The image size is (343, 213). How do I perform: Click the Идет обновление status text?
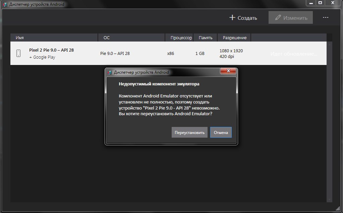coord(294,54)
